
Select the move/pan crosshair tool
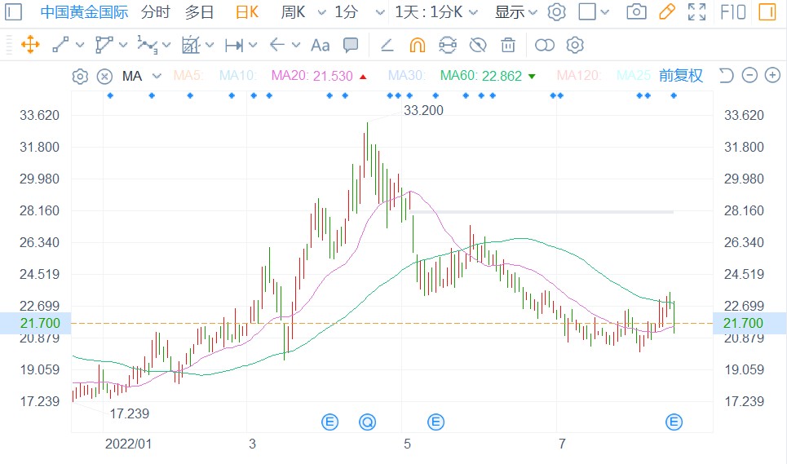(x=29, y=45)
